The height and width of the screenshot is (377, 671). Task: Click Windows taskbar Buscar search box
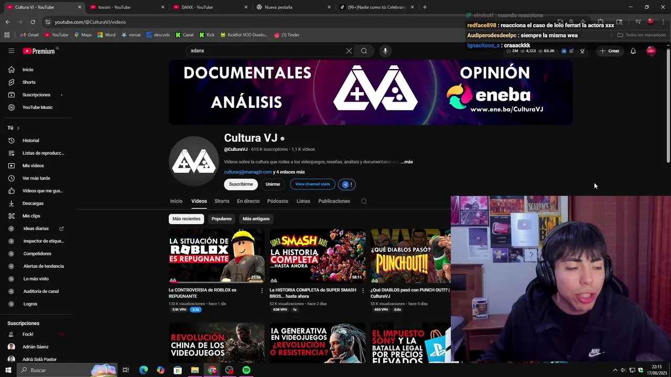pyautogui.click(x=66, y=370)
